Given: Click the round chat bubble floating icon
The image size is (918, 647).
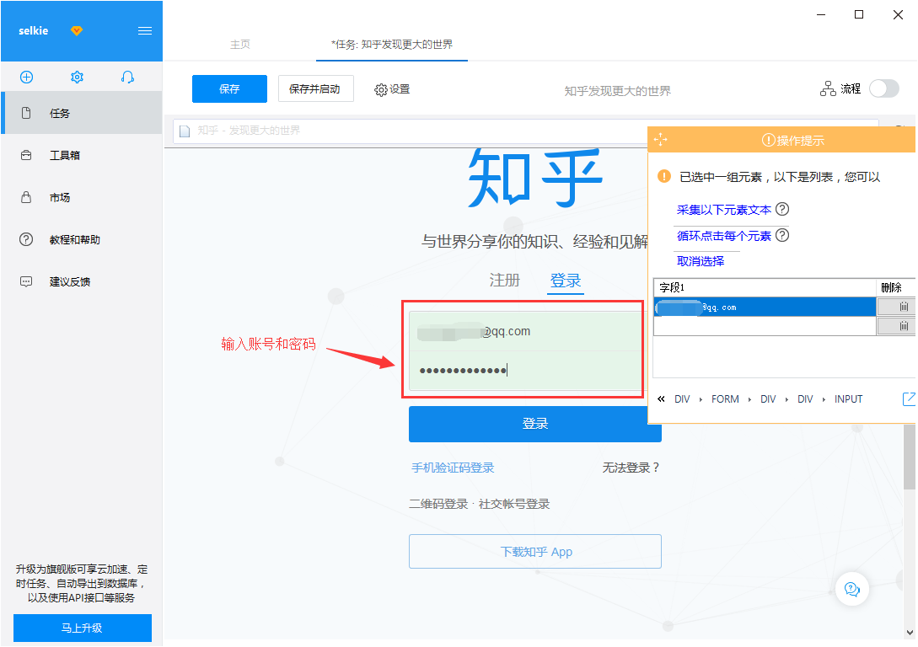Looking at the screenshot, I should tap(852, 589).
